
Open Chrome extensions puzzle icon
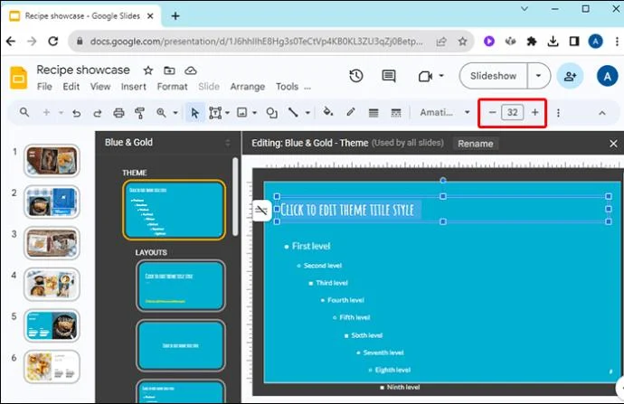531,42
